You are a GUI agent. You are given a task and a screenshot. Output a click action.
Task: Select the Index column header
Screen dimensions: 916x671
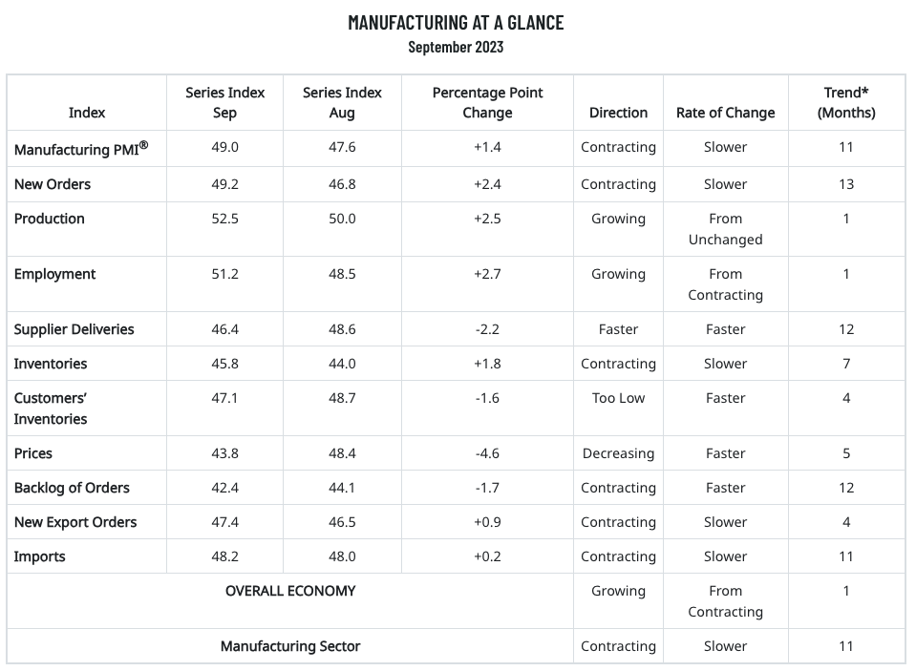point(87,113)
